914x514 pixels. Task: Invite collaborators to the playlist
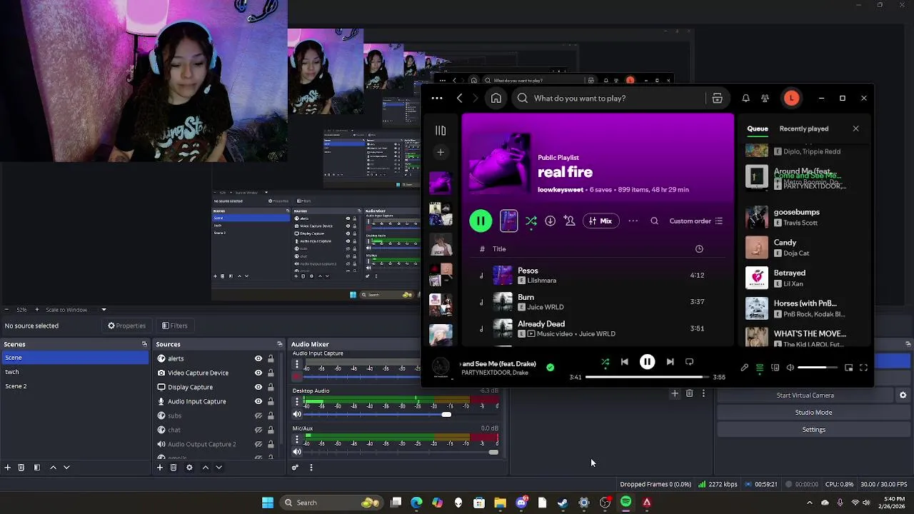(569, 221)
